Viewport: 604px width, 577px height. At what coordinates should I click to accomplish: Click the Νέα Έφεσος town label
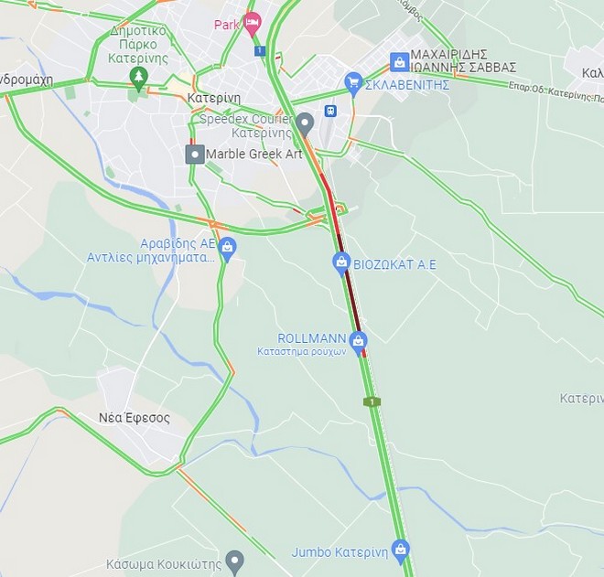[x=134, y=418]
